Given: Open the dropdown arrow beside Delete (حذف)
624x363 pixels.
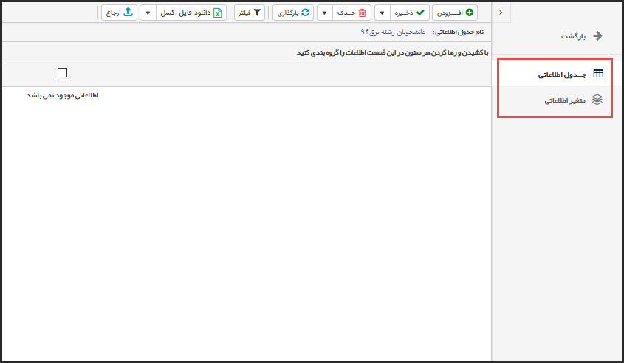Looking at the screenshot, I should [x=324, y=13].
